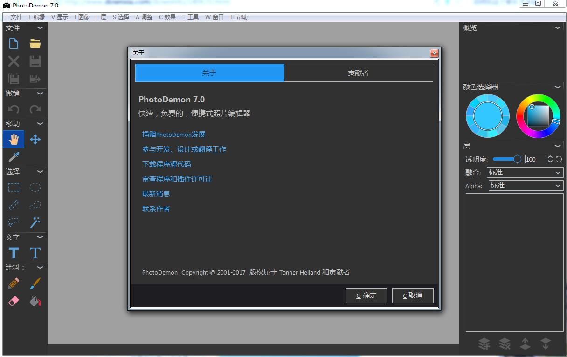567x357 pixels.
Task: Click the Delete layer icon
Action: pyautogui.click(x=505, y=344)
